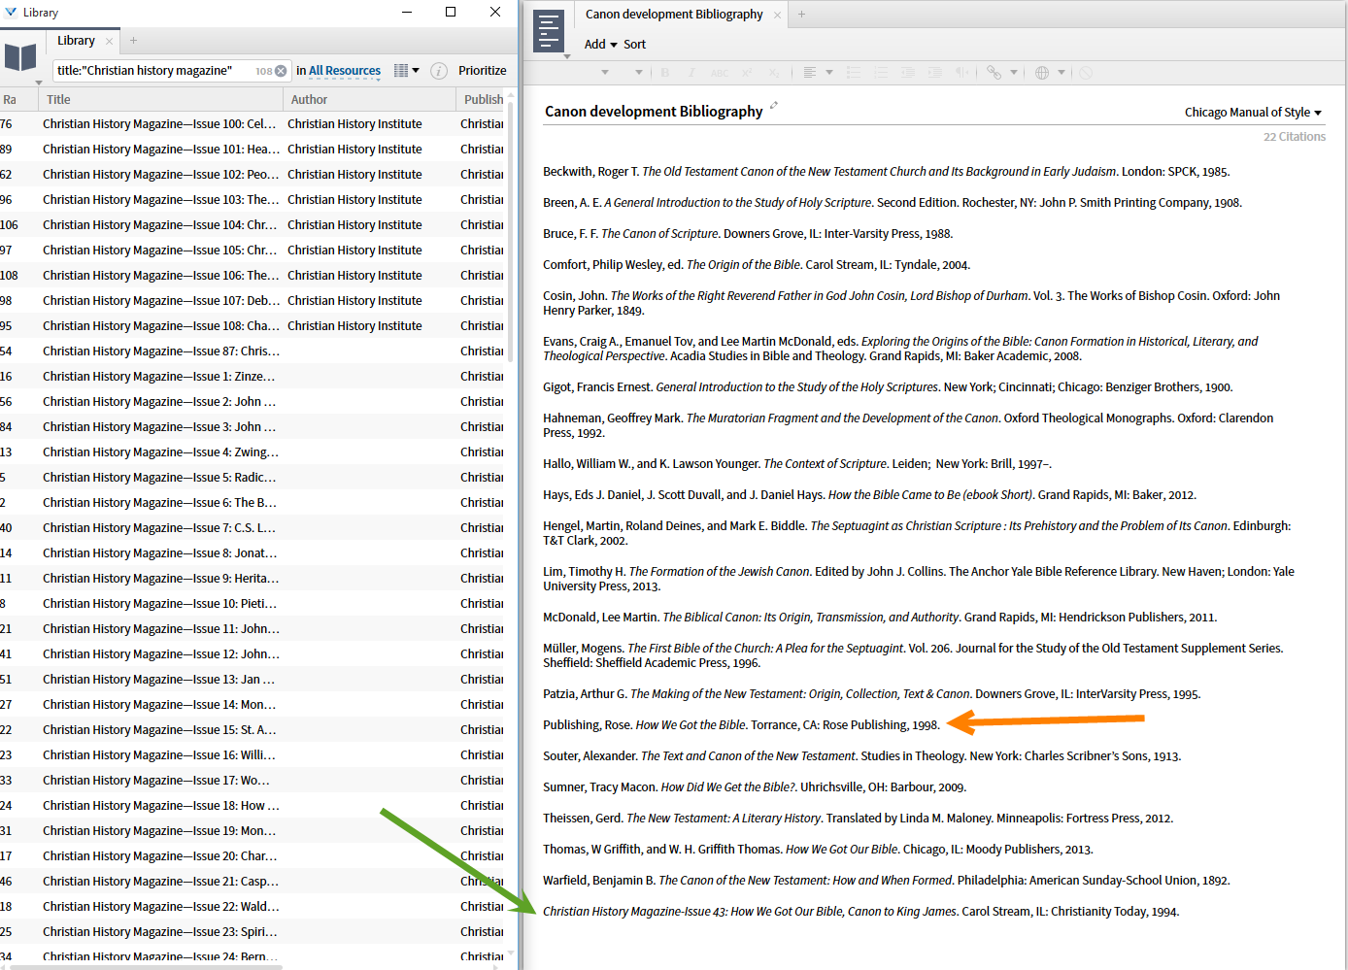This screenshot has width=1348, height=970.
Task: Insert a bulleted list
Action: [854, 73]
